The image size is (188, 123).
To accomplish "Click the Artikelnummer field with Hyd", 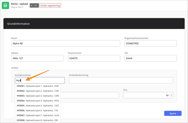I will (40, 80).
